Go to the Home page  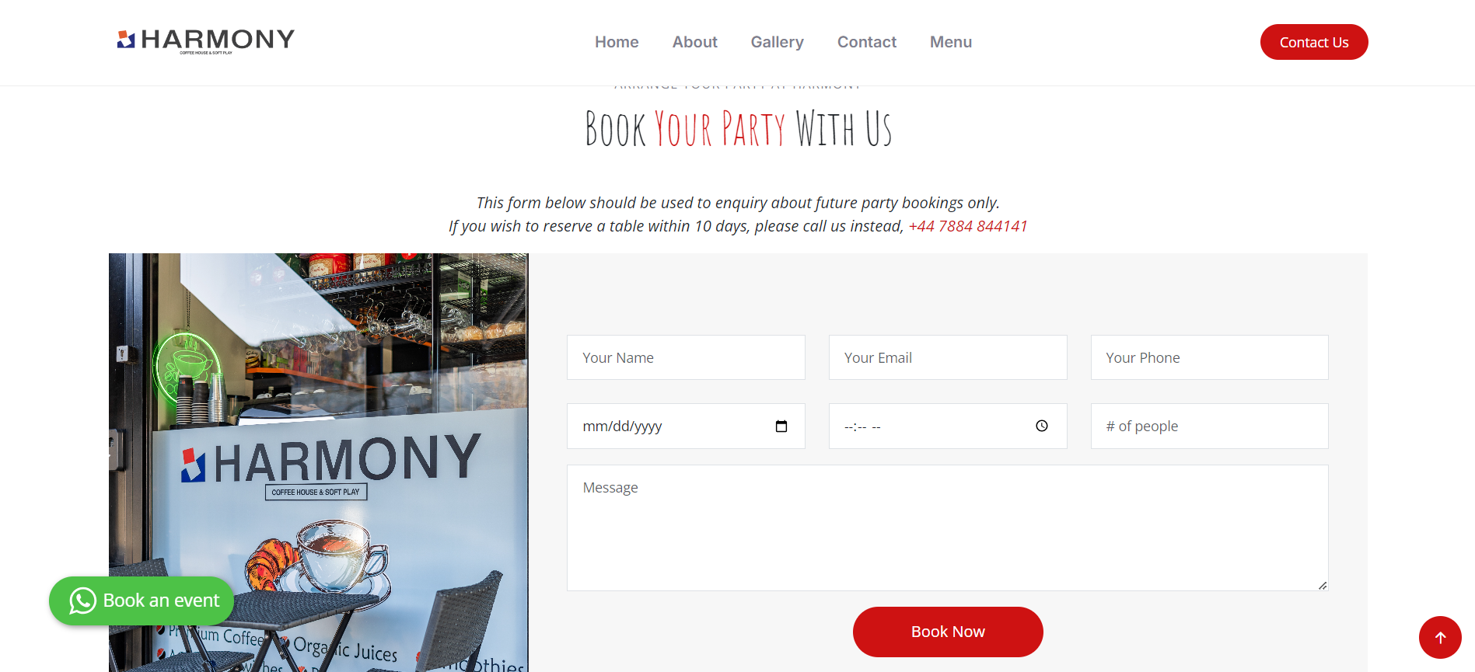pyautogui.click(x=617, y=42)
